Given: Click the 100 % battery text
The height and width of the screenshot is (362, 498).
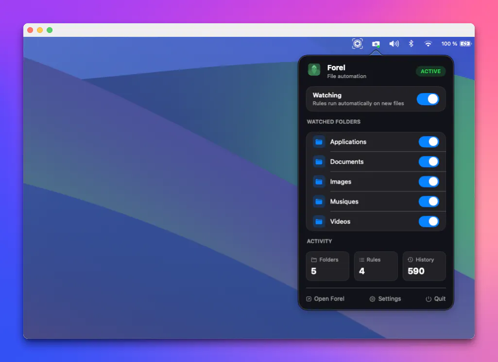Looking at the screenshot, I should [449, 44].
